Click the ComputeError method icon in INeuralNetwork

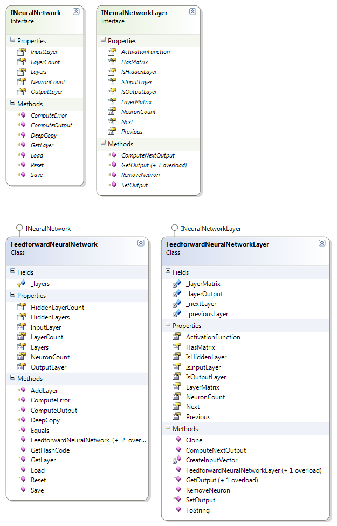[x=22, y=115]
